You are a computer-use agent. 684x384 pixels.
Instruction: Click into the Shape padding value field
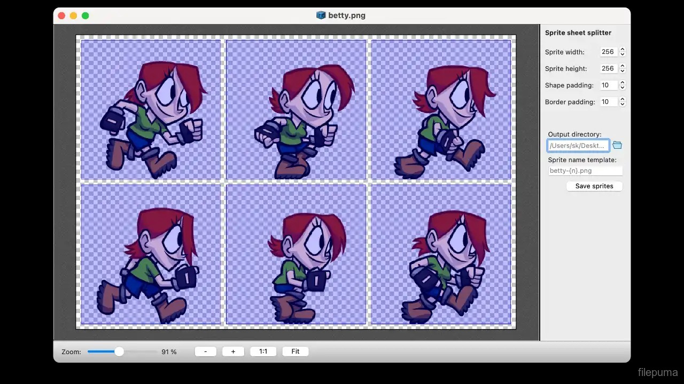coord(608,85)
